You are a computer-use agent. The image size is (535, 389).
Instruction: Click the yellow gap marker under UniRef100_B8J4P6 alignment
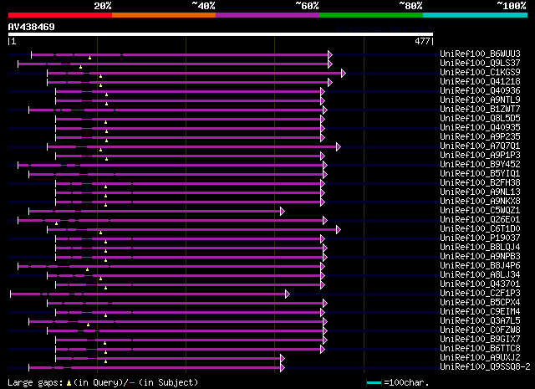click(x=87, y=270)
